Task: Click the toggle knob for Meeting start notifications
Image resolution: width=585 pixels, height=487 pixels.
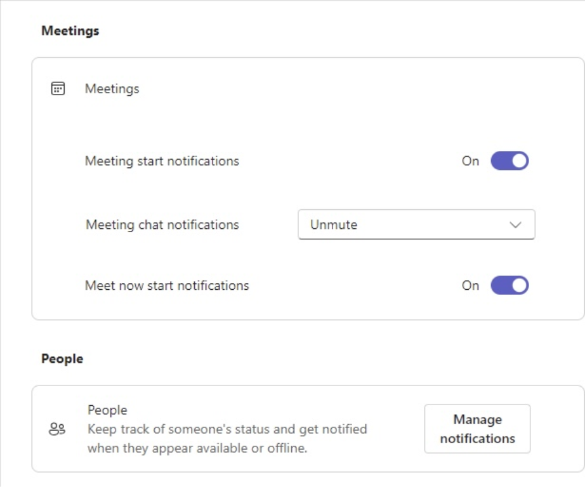Action: [x=519, y=161]
